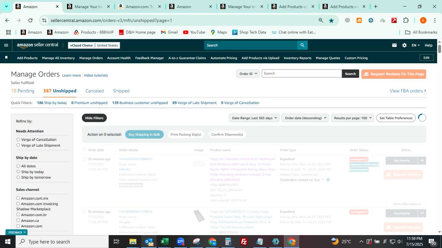442x248 pixels.
Task: Click the magnifier search button in header
Action: 302,45
